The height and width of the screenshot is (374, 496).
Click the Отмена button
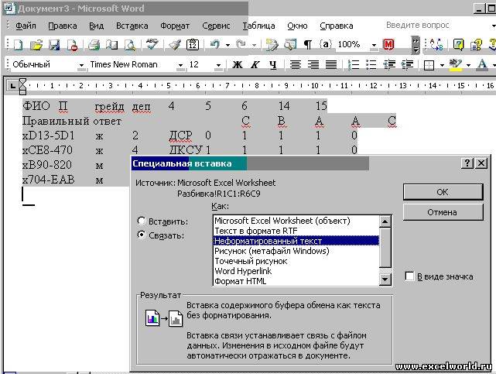tap(443, 212)
